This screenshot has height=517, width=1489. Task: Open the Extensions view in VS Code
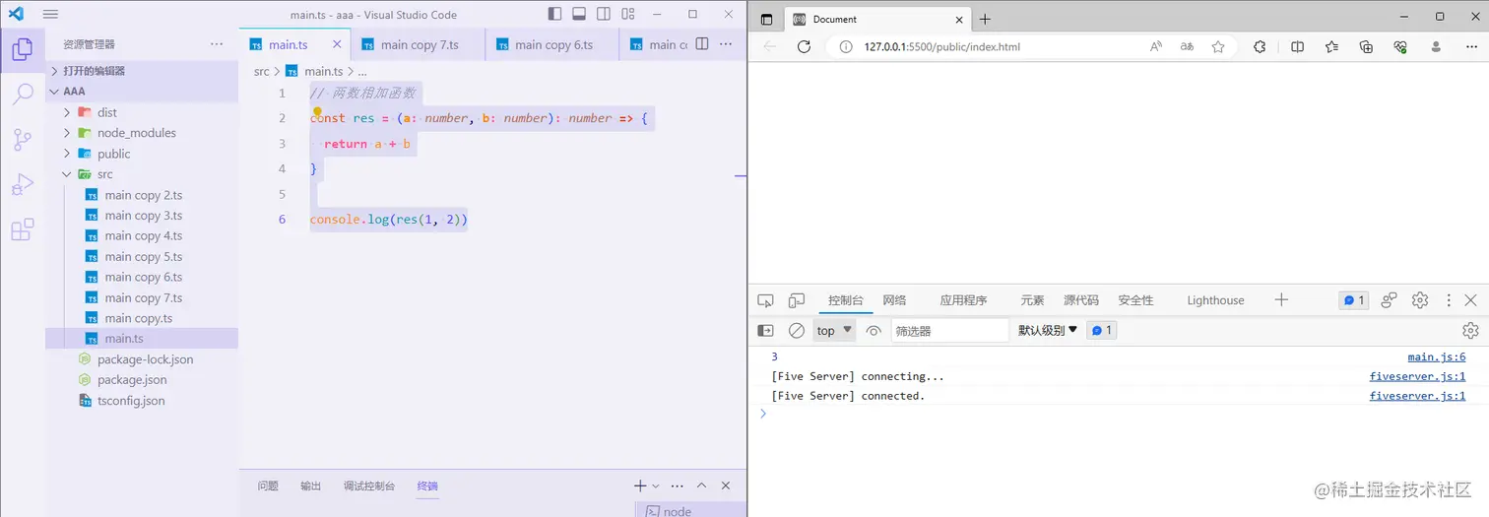23,230
